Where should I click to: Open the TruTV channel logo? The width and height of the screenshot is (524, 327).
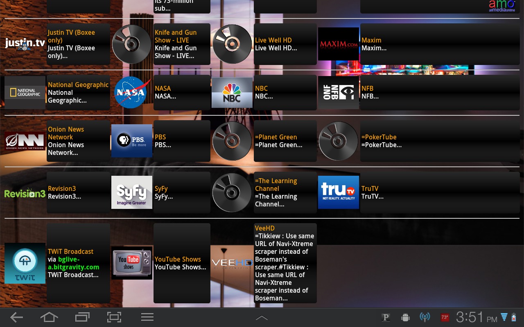(x=338, y=193)
